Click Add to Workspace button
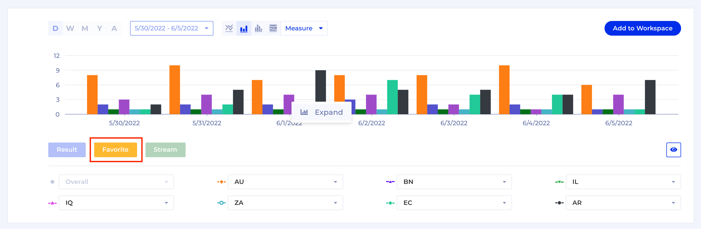The image size is (701, 229). click(x=643, y=28)
